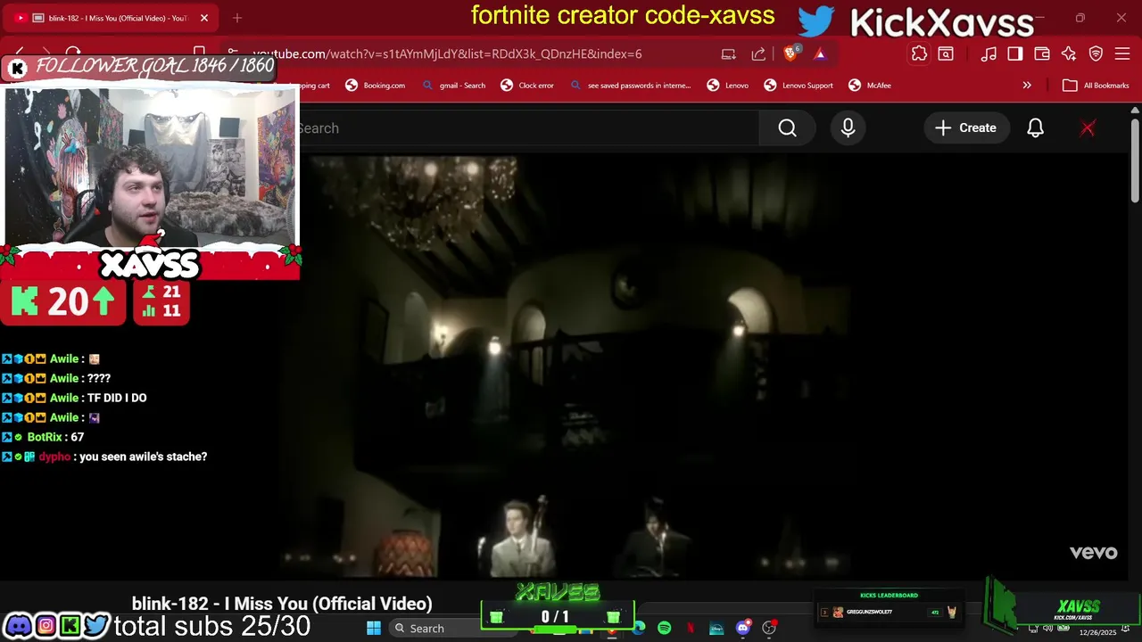The width and height of the screenshot is (1142, 642).
Task: Open OBS Studio from the taskbar
Action: [769, 629]
